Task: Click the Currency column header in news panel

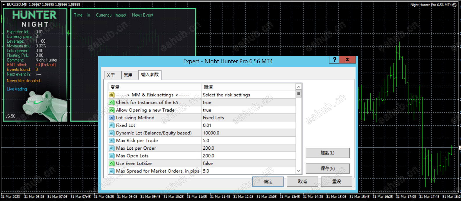Action: 104,15
